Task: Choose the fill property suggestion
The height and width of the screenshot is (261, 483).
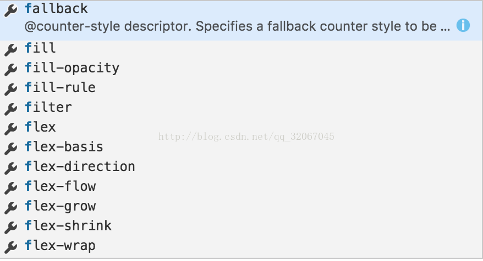Action: [x=241, y=48]
